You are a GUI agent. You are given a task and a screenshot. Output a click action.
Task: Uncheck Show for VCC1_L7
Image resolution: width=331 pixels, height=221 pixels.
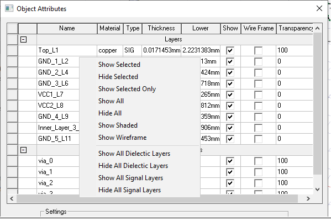(230, 95)
